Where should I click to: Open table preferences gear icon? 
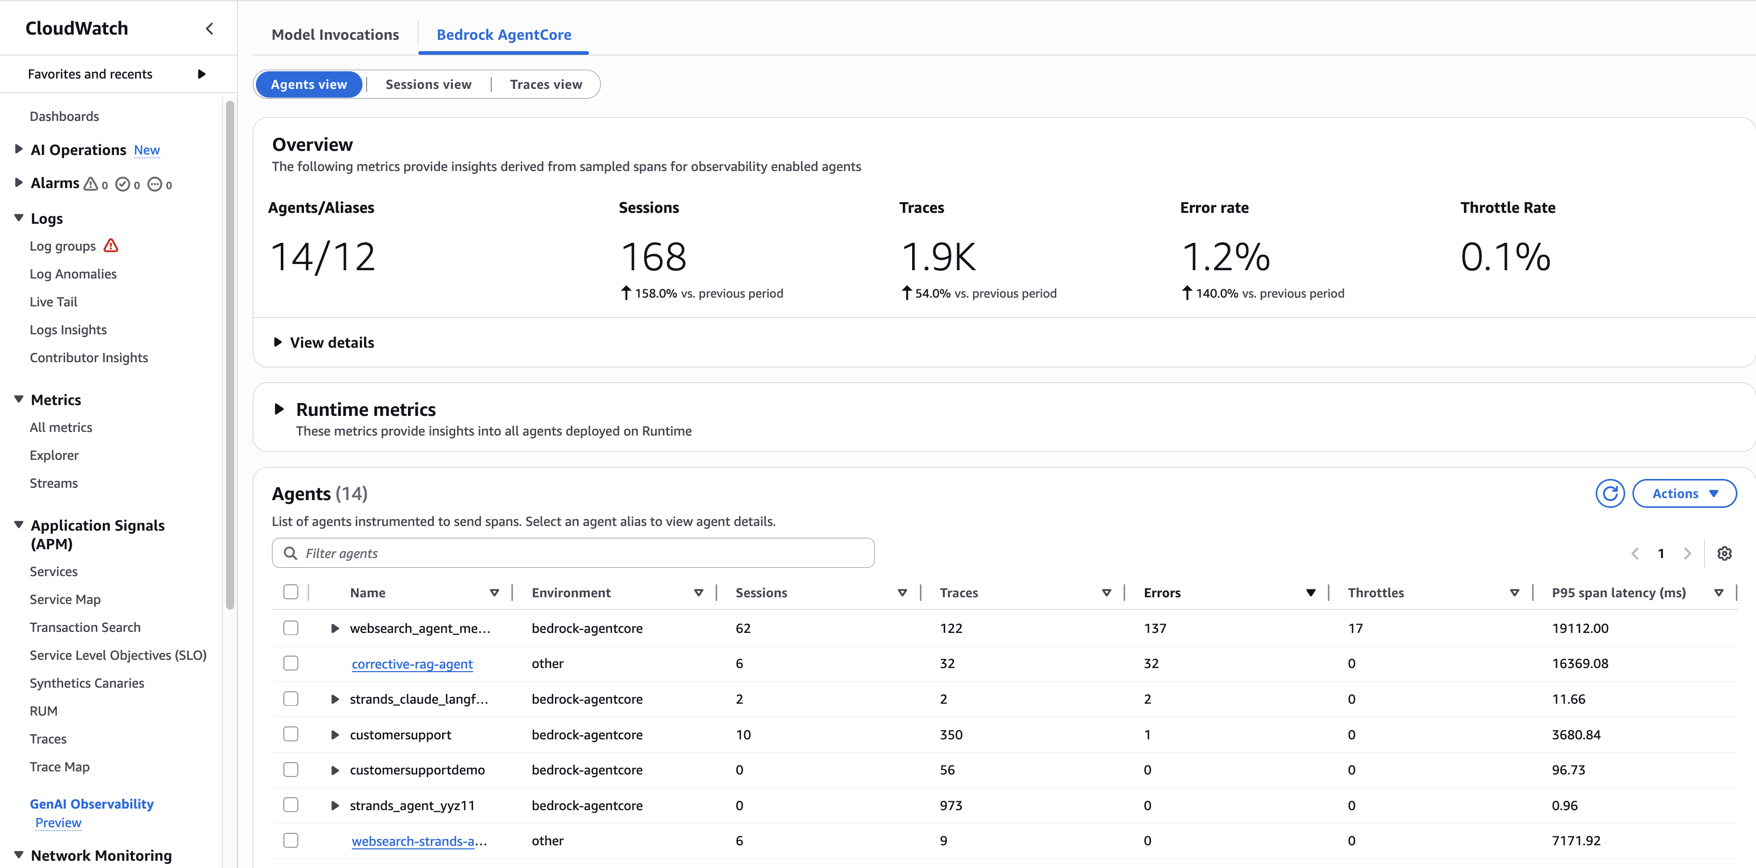coord(1724,553)
